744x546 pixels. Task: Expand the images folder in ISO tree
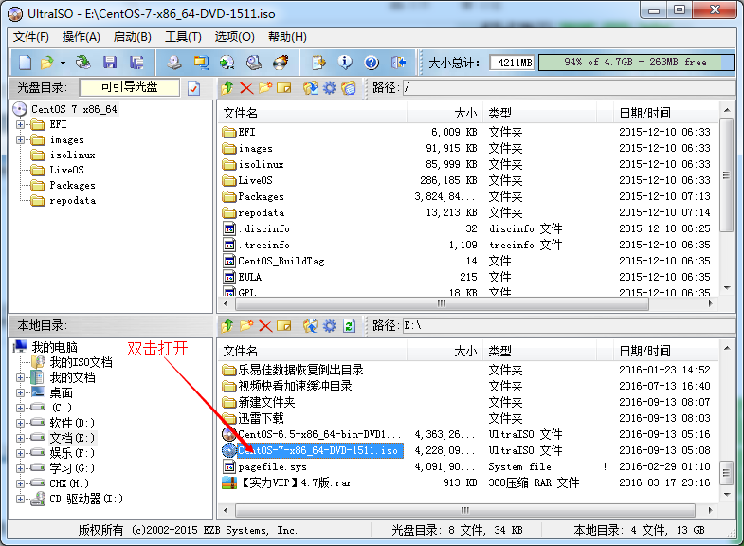coord(21,140)
